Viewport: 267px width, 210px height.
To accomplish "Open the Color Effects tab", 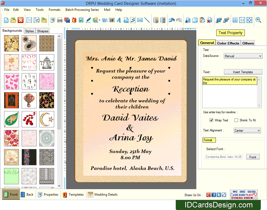I will pyautogui.click(x=228, y=43).
